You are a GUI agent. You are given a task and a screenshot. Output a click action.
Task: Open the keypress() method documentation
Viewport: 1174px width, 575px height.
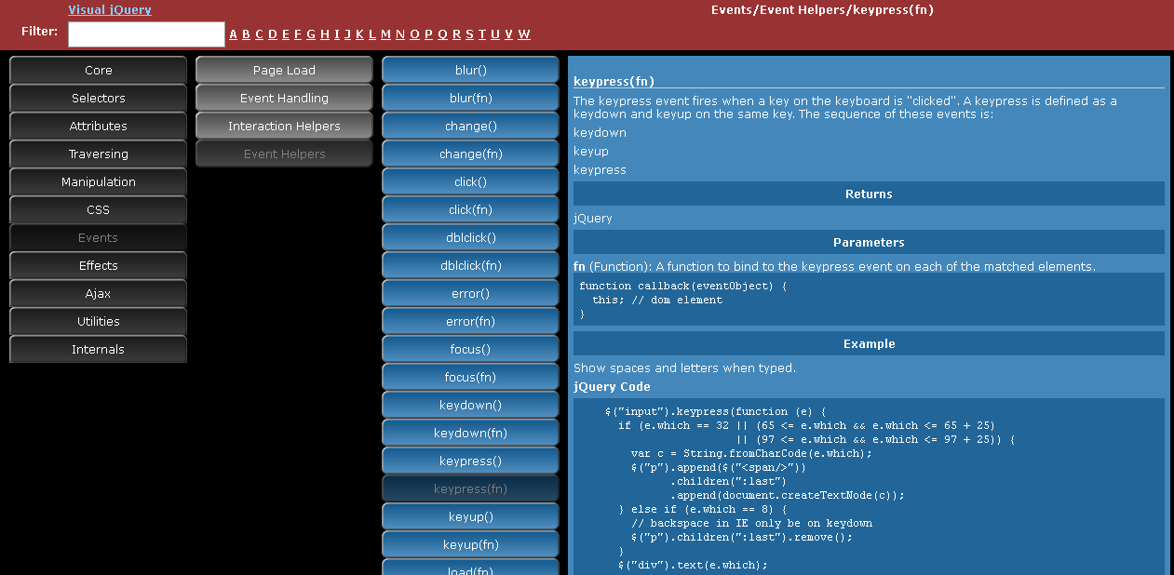point(469,460)
